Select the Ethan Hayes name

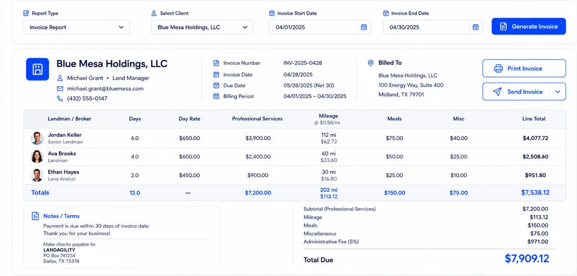(x=63, y=172)
